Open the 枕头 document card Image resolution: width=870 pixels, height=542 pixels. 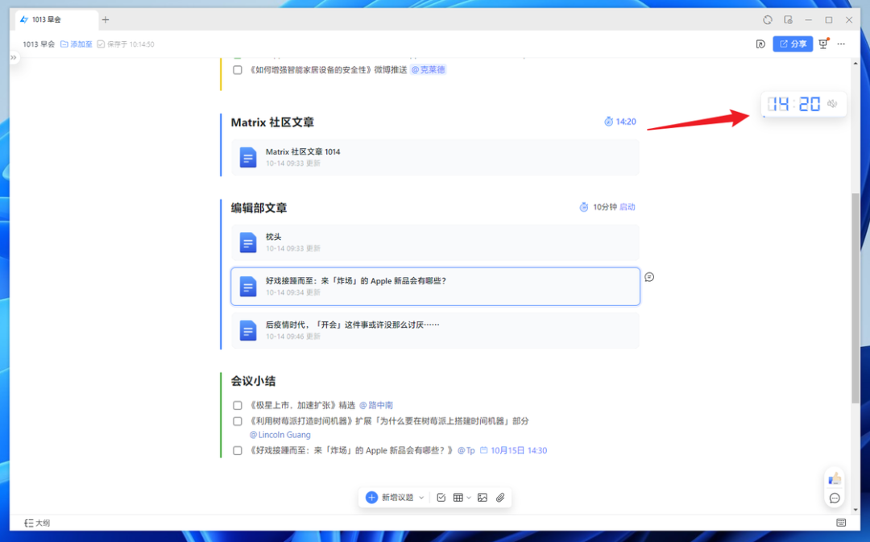(435, 242)
